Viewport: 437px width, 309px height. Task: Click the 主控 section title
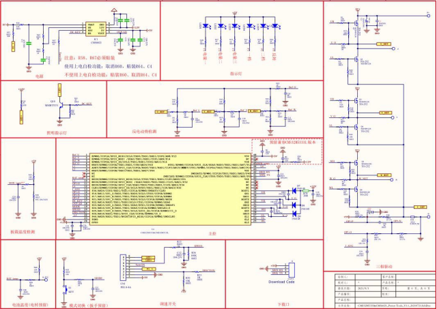click(212, 234)
